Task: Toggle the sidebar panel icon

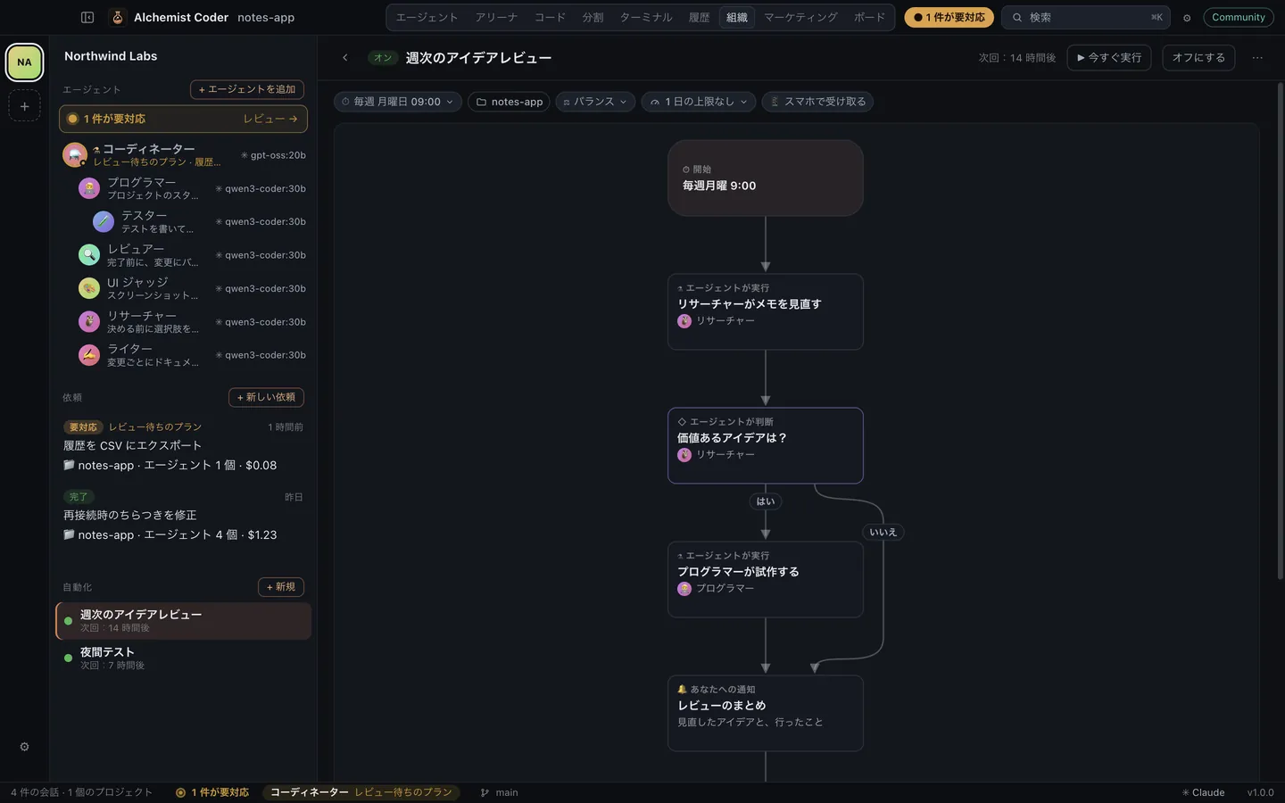Action: pos(87,17)
